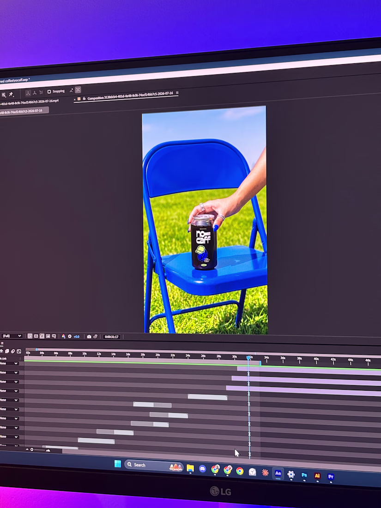381x508 pixels.
Task: Open the Graph Editor
Action: 19,351
